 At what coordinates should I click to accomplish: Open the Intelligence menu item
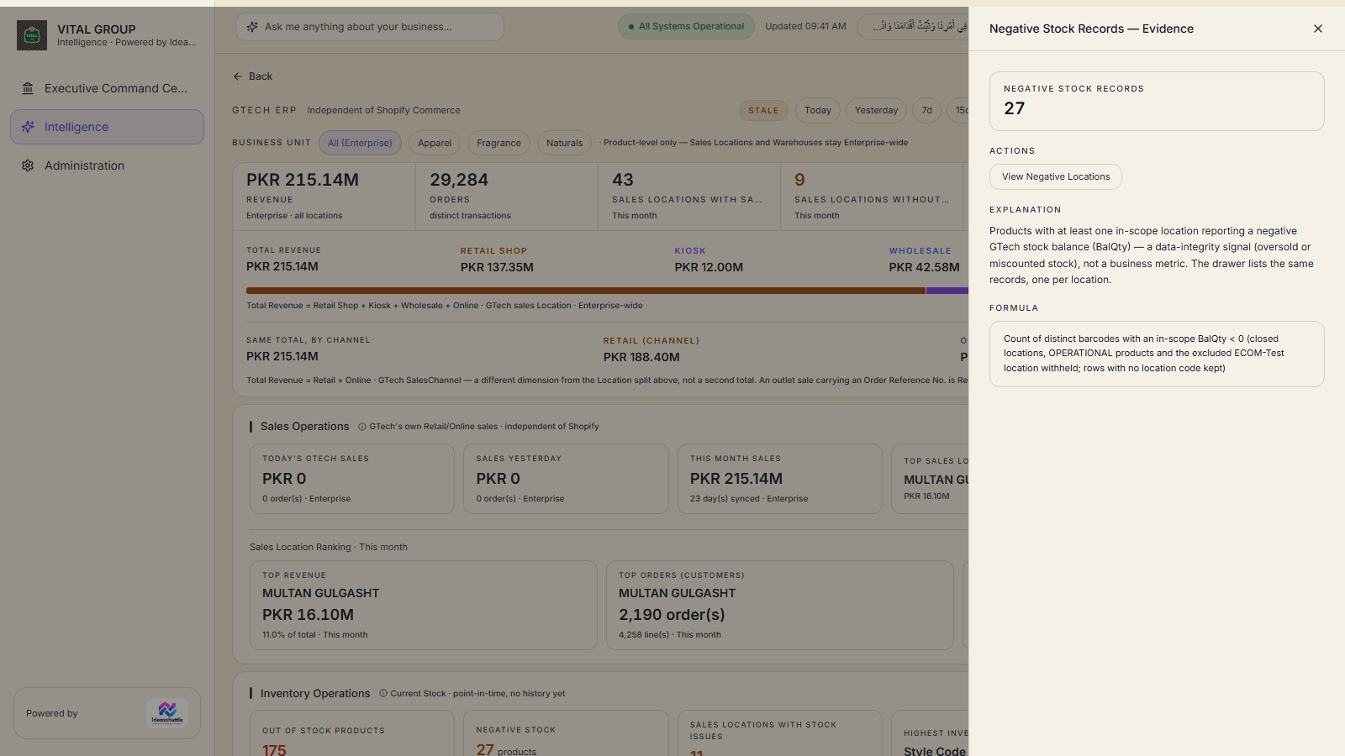point(107,127)
